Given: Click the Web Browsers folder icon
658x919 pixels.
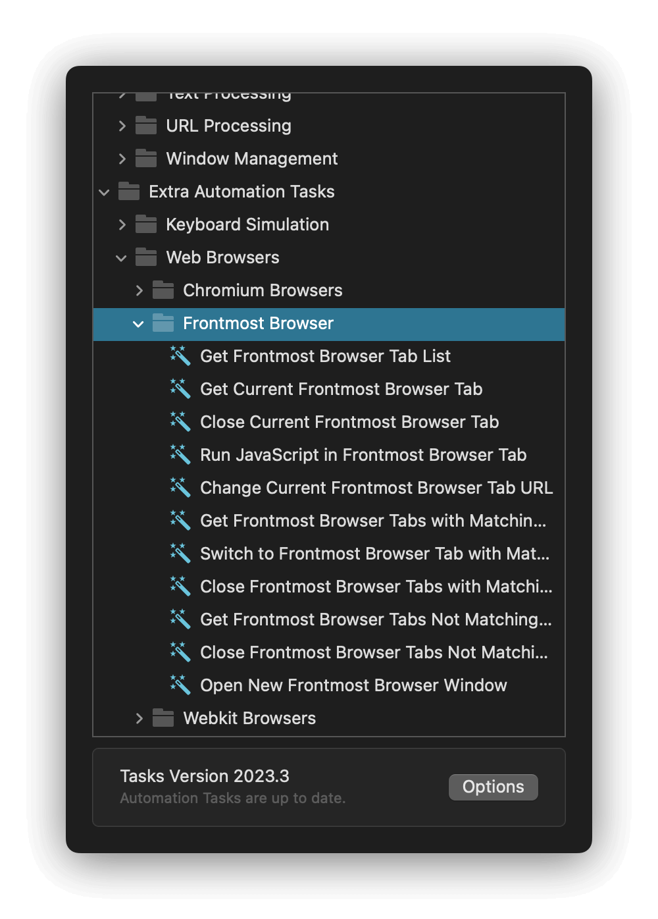Looking at the screenshot, I should (x=145, y=257).
